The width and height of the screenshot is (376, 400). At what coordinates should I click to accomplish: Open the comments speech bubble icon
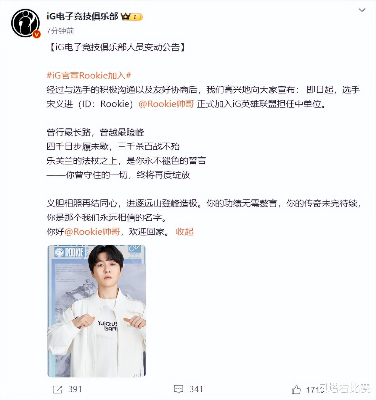click(x=179, y=389)
